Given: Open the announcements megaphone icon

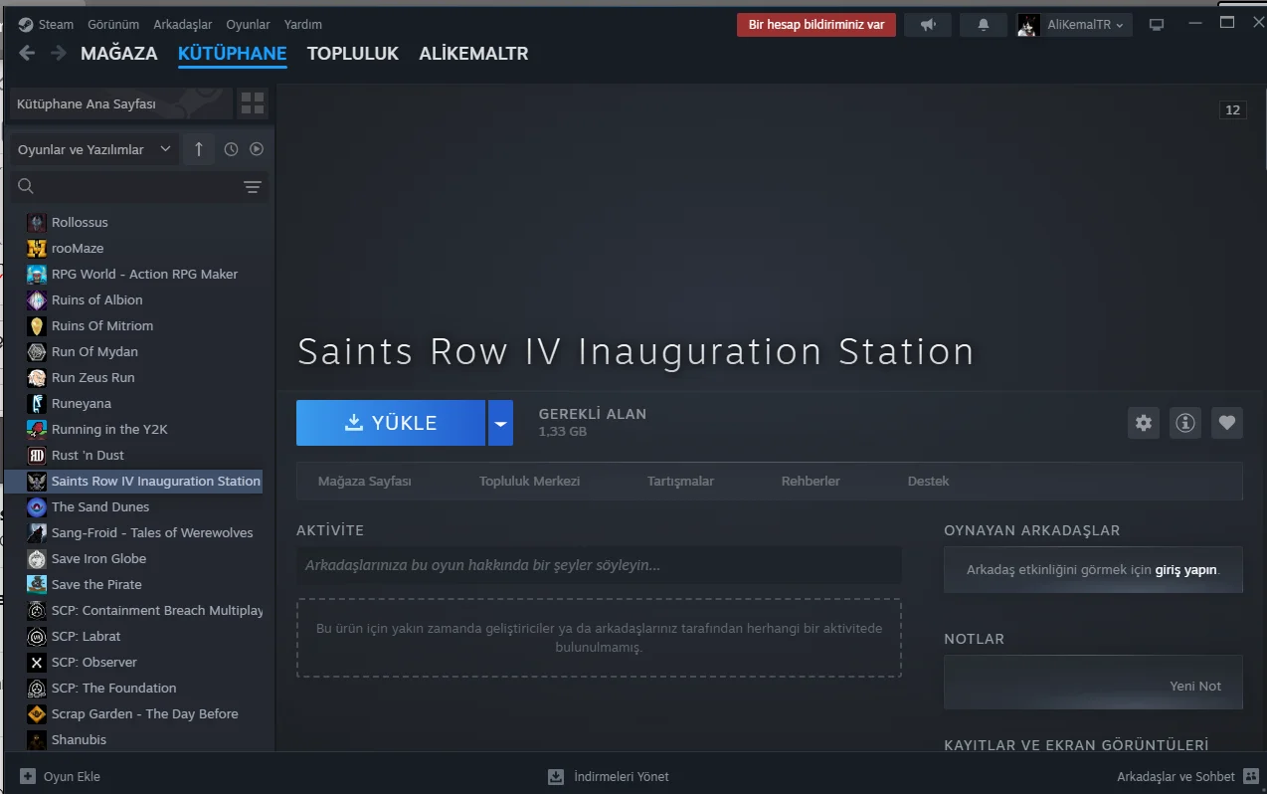Looking at the screenshot, I should coord(928,25).
